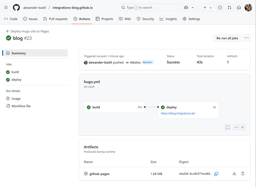Open the build job in sidebar
This screenshot has width=256, height=187.
pyautogui.click(x=15, y=72)
